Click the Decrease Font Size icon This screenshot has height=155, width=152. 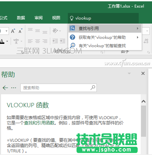[20, 31]
